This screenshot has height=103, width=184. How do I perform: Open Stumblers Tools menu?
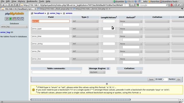[x=170, y=1]
